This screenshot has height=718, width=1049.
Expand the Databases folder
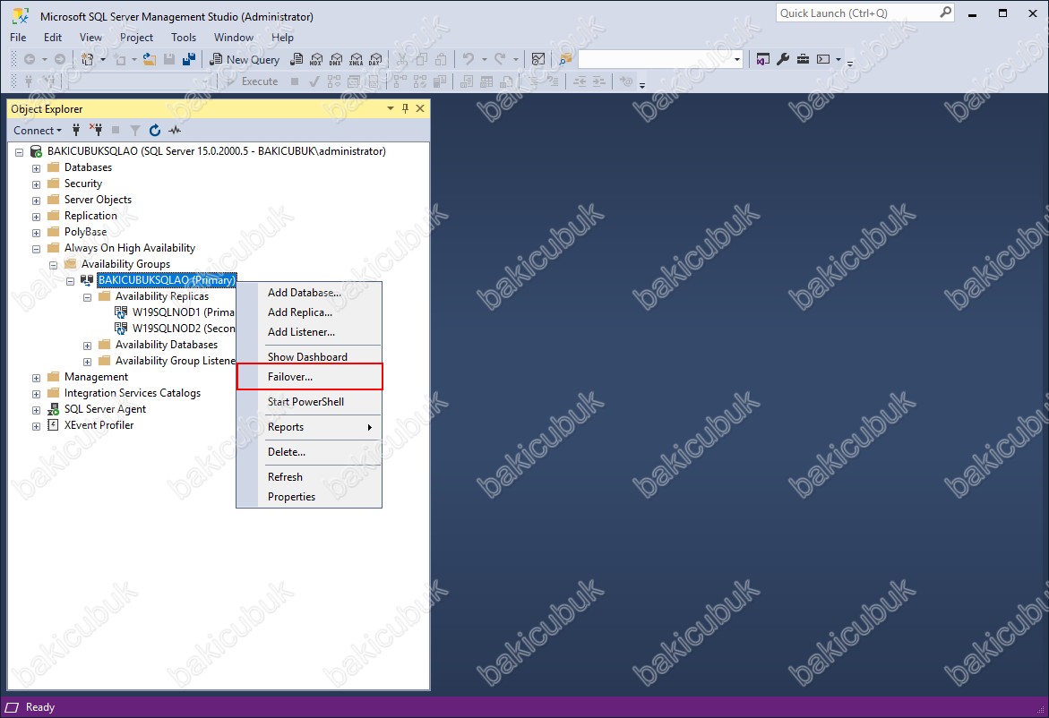click(x=36, y=168)
